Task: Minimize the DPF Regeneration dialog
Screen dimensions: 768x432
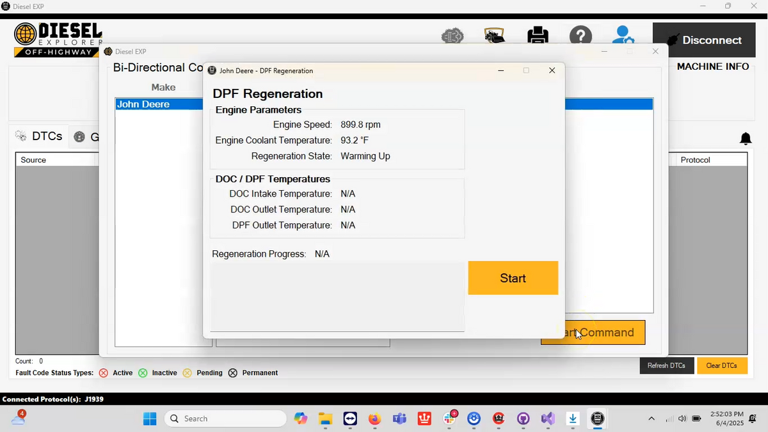Action: point(501,70)
